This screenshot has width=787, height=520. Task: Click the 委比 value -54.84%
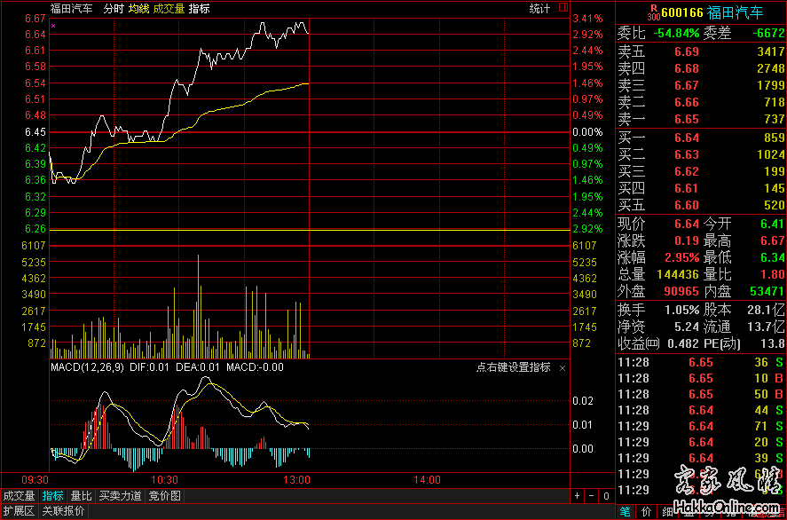(x=676, y=33)
